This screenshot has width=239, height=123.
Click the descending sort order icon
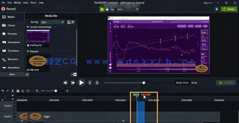(x=73, y=22)
